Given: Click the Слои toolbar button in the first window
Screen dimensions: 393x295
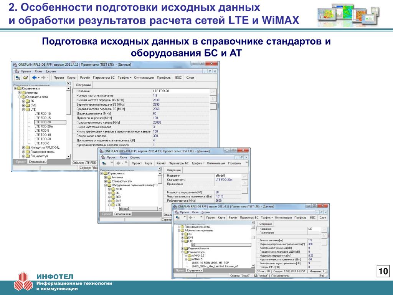Looking at the screenshot, I should 190,78.
